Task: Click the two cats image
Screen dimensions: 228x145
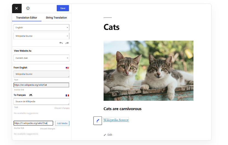Action: click(149, 71)
